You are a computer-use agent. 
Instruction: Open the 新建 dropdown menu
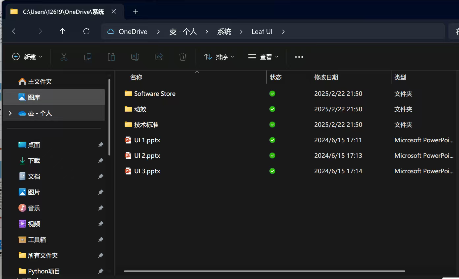pyautogui.click(x=27, y=57)
